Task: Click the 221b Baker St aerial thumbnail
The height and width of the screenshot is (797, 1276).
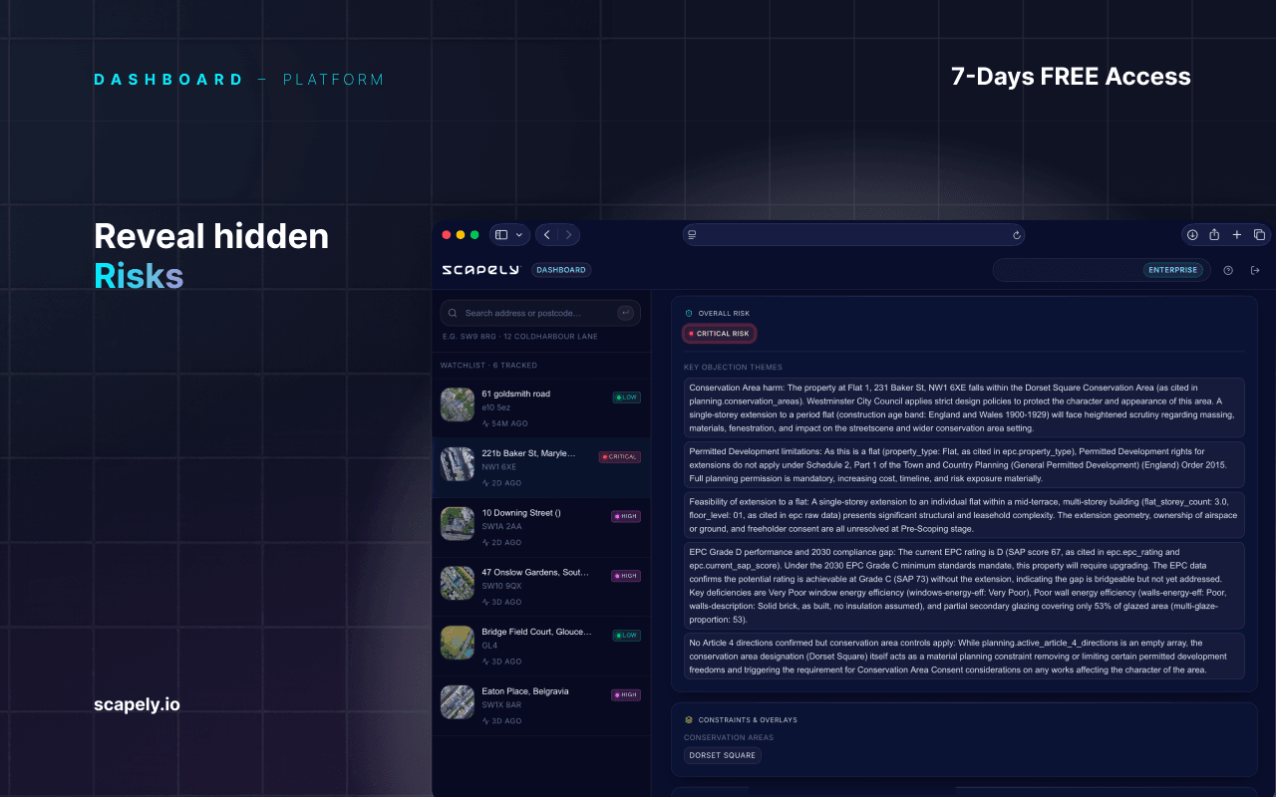Action: click(458, 464)
